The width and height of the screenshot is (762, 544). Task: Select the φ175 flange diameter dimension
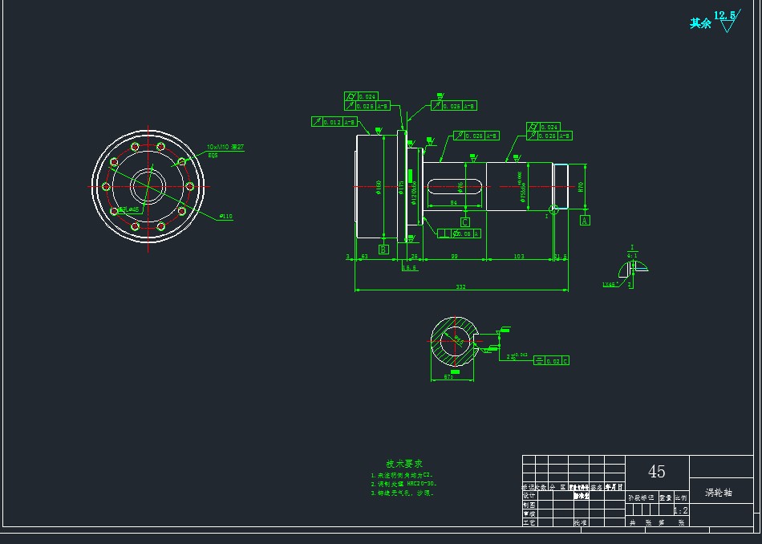401,187
